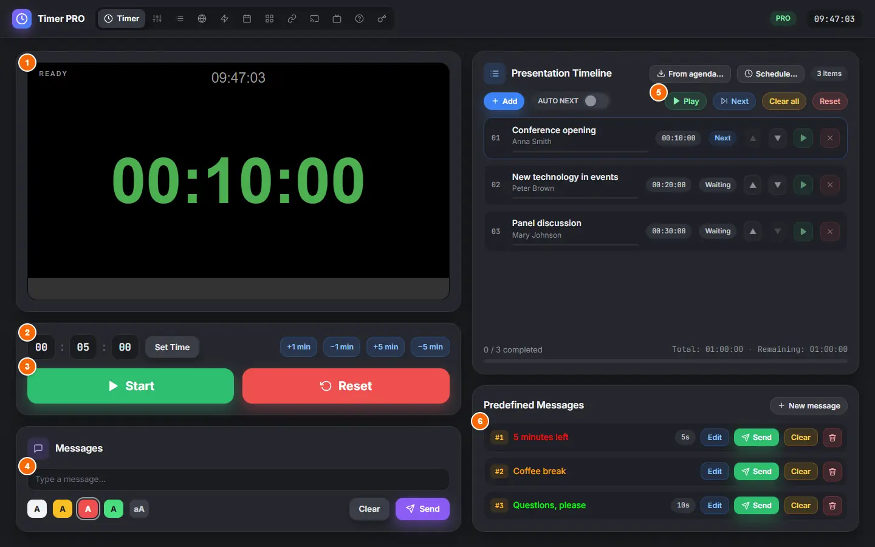Toggle the aA text case button
Image resolution: width=875 pixels, height=547 pixels.
click(x=139, y=509)
